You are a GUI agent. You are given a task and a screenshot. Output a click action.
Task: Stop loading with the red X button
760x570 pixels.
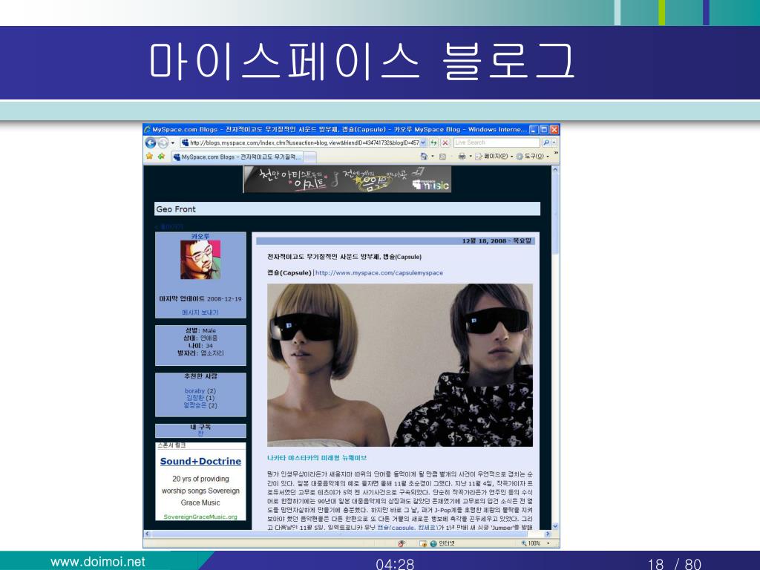pyautogui.click(x=445, y=142)
